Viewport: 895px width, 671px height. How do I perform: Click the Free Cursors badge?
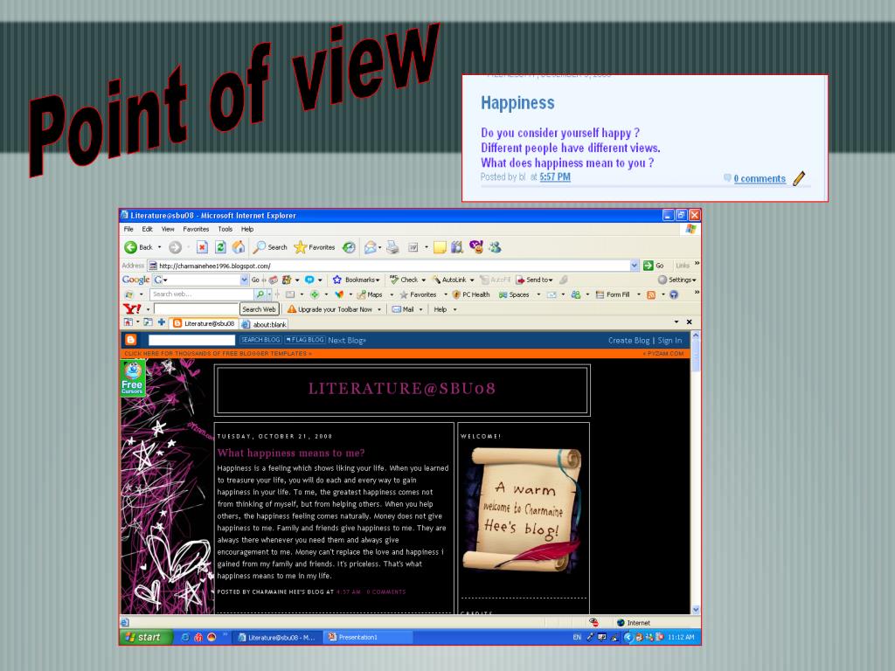tap(133, 378)
